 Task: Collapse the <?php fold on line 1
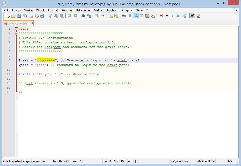pos(16,29)
